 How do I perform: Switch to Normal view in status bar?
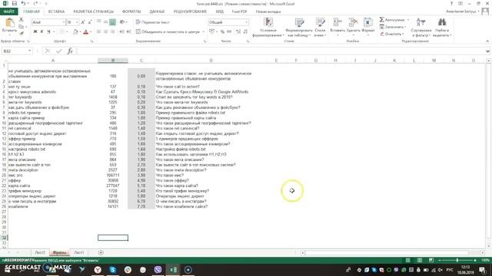tap(407, 260)
